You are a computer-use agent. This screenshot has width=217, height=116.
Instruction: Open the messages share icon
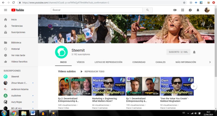click(190, 10)
